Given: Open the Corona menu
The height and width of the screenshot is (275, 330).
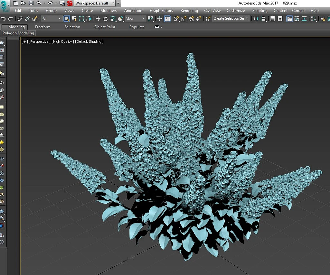Looking at the screenshot, I should click(x=298, y=11).
